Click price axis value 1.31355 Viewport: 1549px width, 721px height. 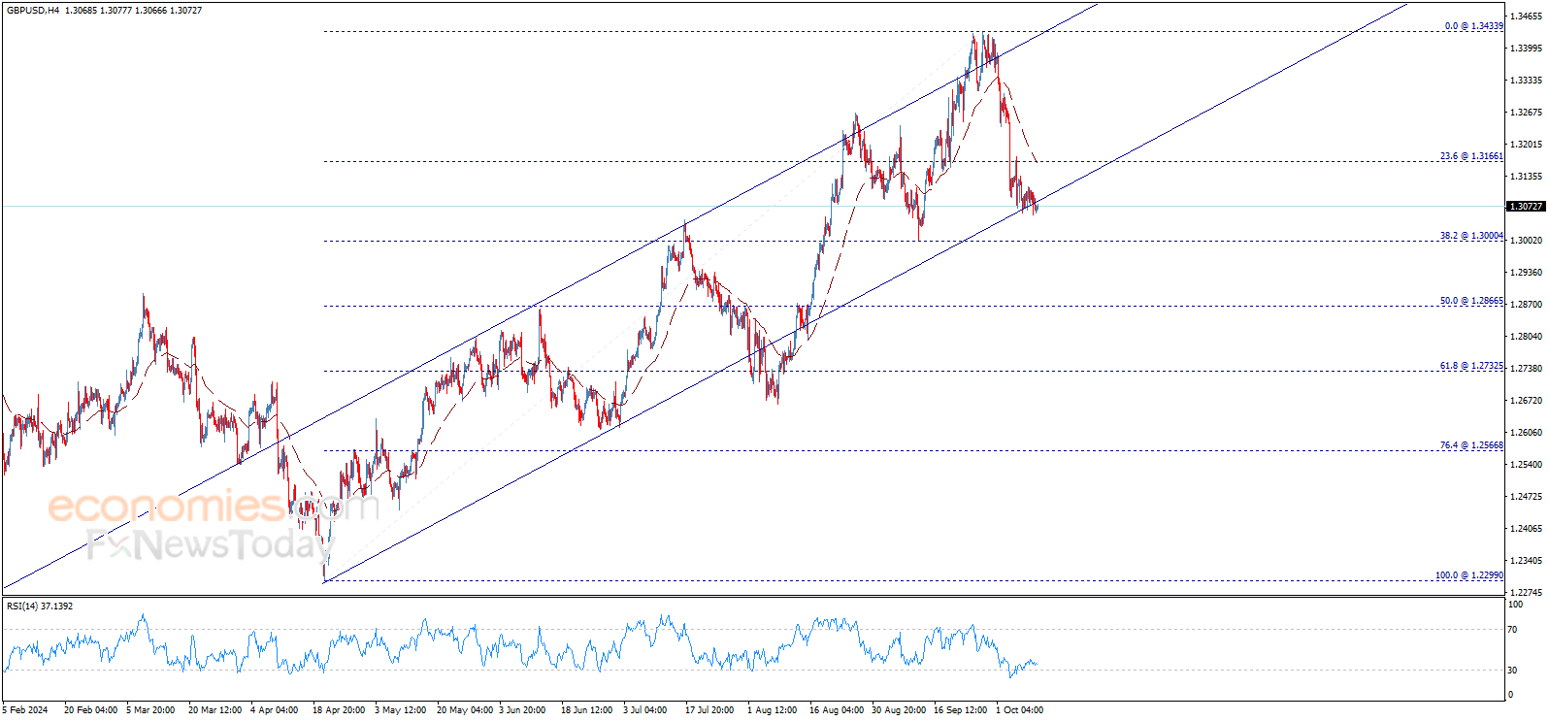tap(1527, 177)
